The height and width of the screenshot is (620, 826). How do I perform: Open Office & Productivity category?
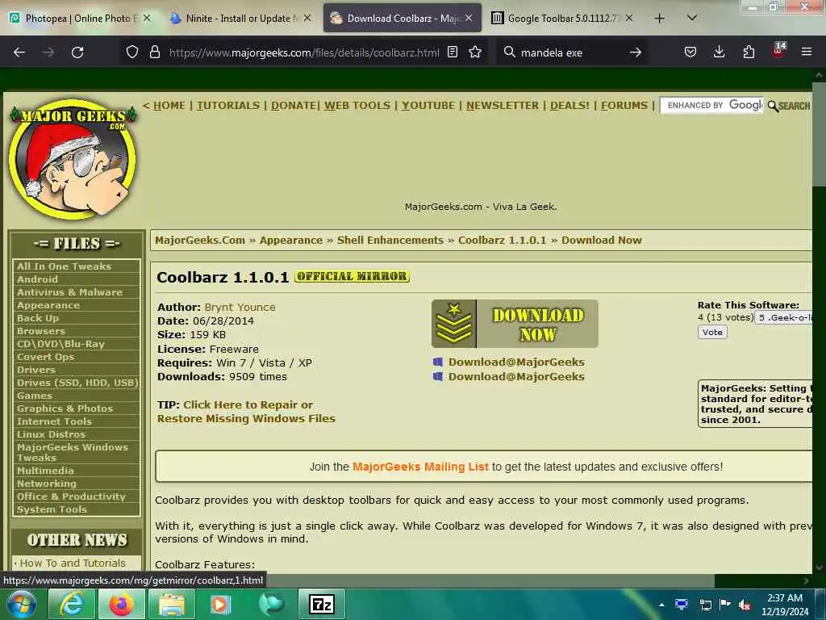click(71, 496)
